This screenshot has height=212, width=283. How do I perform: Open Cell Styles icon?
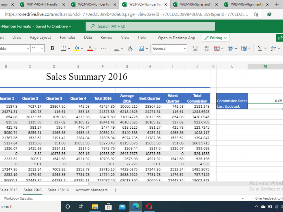coord(244,48)
